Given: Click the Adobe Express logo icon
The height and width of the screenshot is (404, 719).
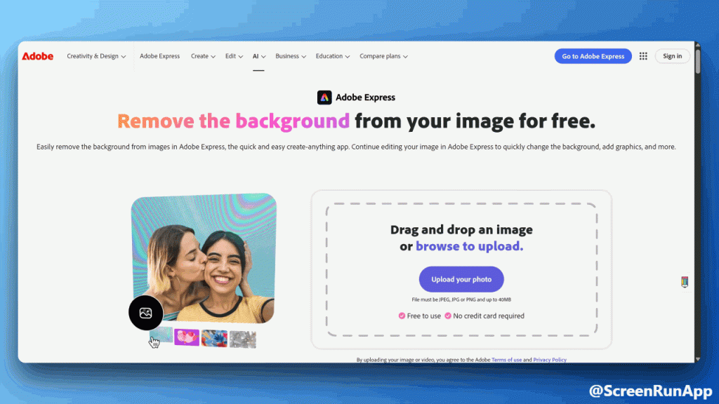Looking at the screenshot, I should (x=324, y=97).
